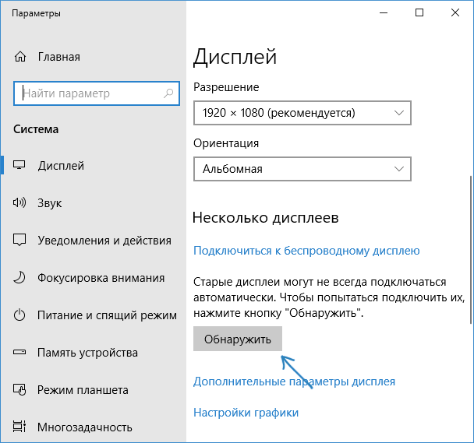Click the Focus assist moon icon
Screen dimensions: 474x443
19,277
